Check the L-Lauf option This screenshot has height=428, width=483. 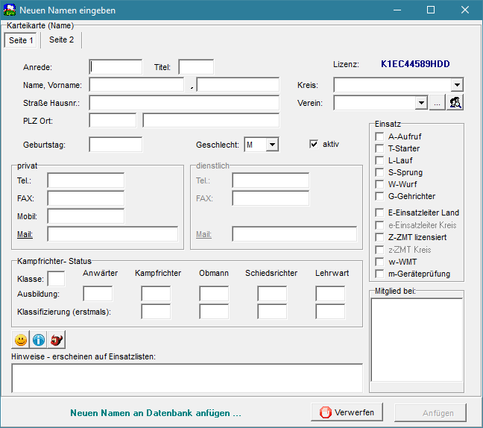[x=379, y=160]
